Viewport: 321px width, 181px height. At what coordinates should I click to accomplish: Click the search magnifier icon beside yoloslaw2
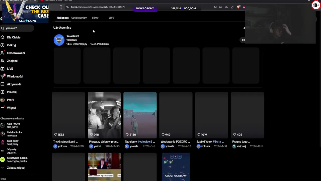[2, 28]
